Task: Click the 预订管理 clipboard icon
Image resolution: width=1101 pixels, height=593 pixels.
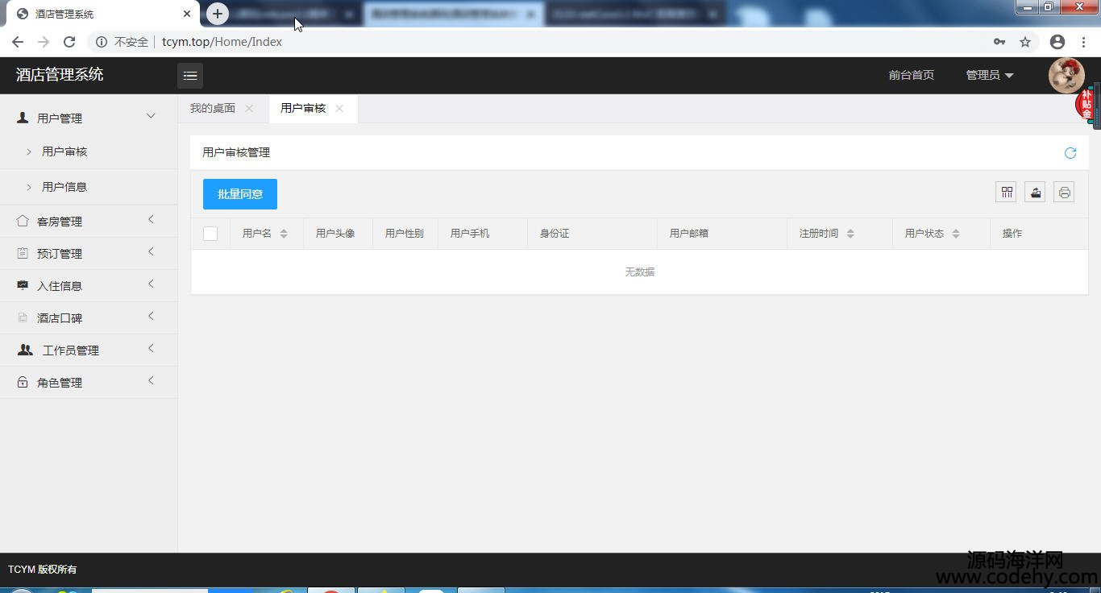Action: coord(23,253)
